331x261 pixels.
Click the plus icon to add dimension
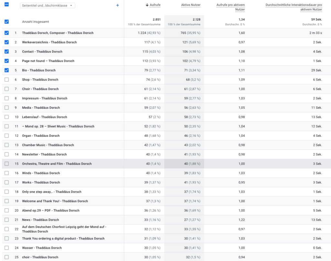(117, 5)
